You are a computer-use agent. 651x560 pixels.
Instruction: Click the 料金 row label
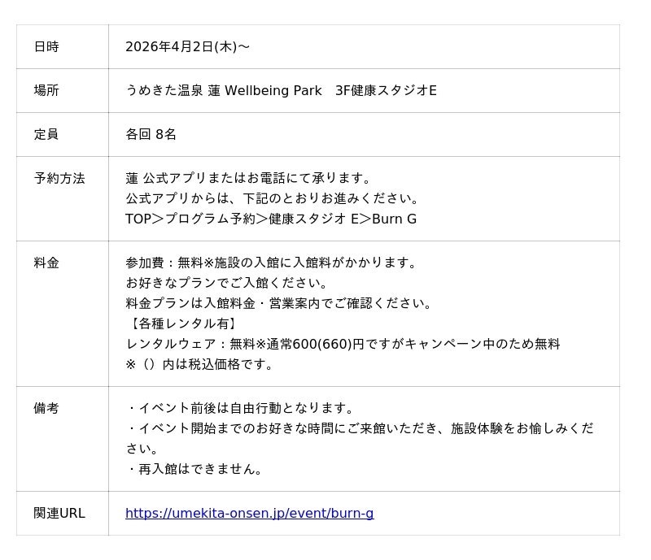46,263
